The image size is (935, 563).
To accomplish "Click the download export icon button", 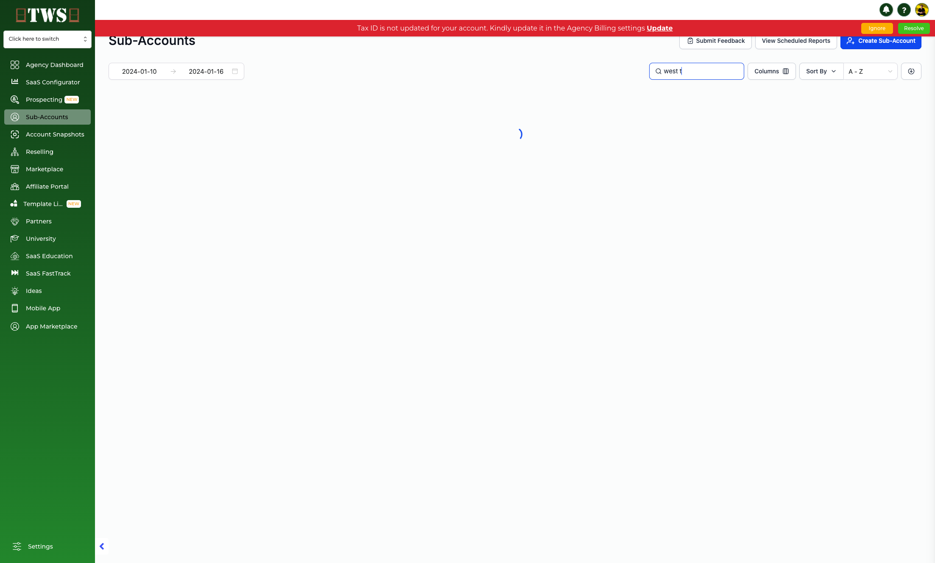I will pyautogui.click(x=911, y=71).
